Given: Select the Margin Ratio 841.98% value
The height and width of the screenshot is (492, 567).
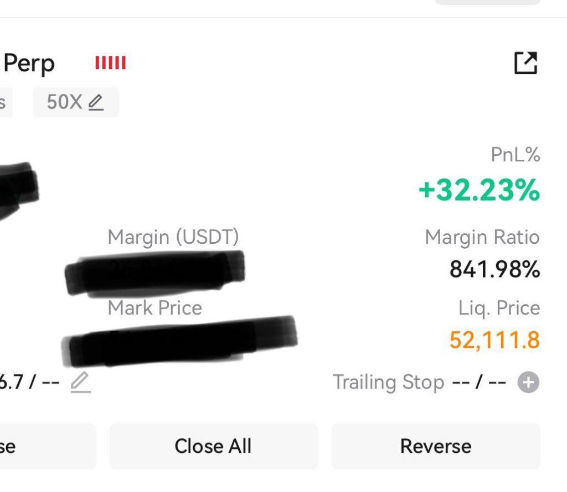Looking at the screenshot, I should 494,269.
